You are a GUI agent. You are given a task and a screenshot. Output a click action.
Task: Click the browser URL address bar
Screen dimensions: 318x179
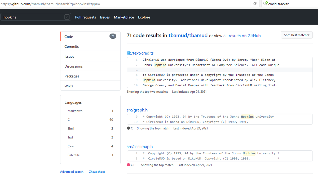pyautogui.click(x=125, y=4)
